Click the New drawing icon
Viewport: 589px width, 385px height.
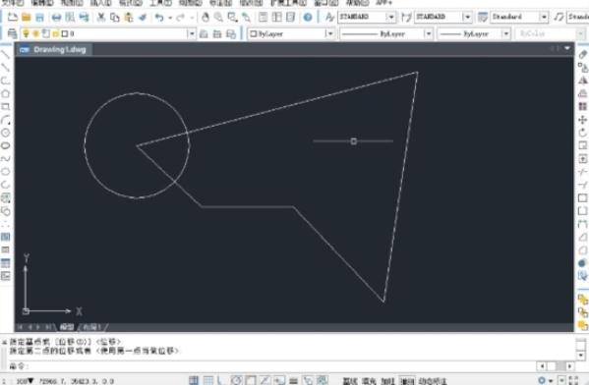point(13,17)
